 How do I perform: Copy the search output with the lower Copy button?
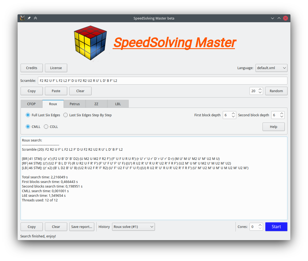pos(32,227)
